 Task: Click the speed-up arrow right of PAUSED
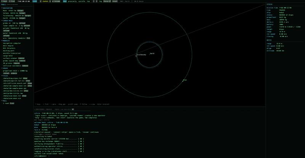click(50, 1)
